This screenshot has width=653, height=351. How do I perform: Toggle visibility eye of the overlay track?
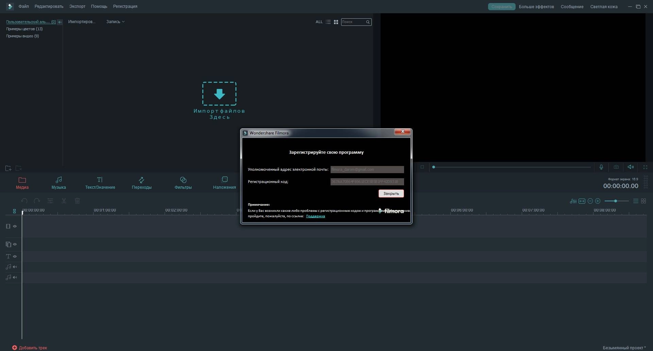pyautogui.click(x=15, y=244)
